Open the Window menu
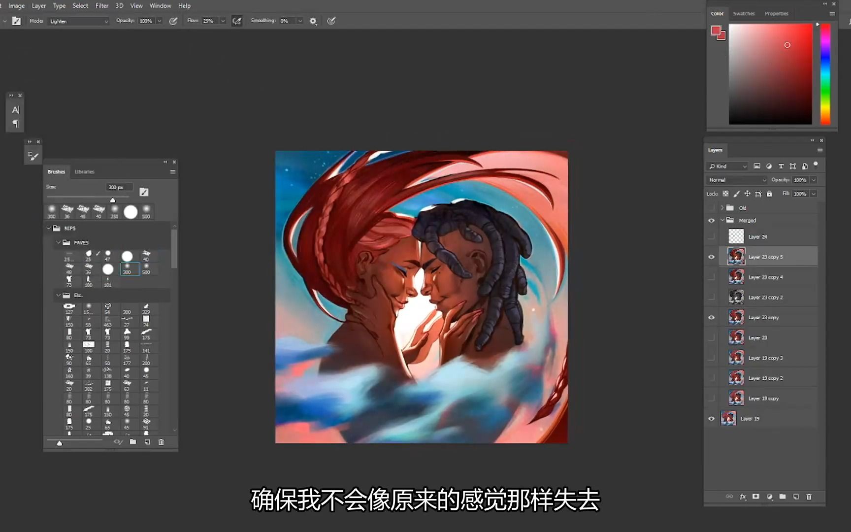The width and height of the screenshot is (851, 532). coord(160,6)
